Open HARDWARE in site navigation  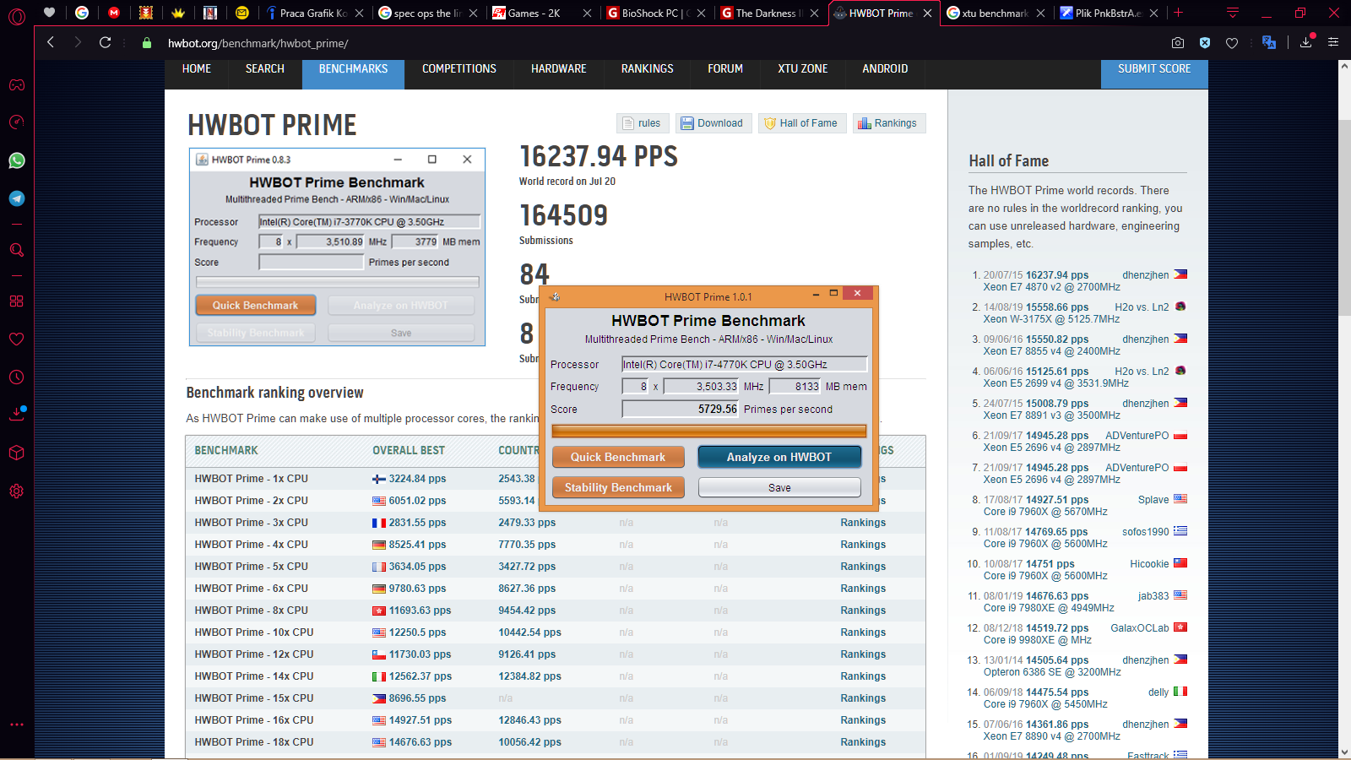click(x=559, y=69)
